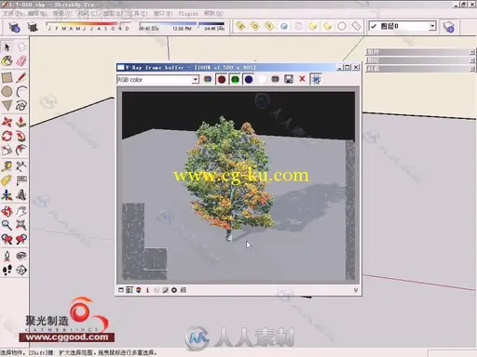Select the Tape Measure tool

[7, 166]
